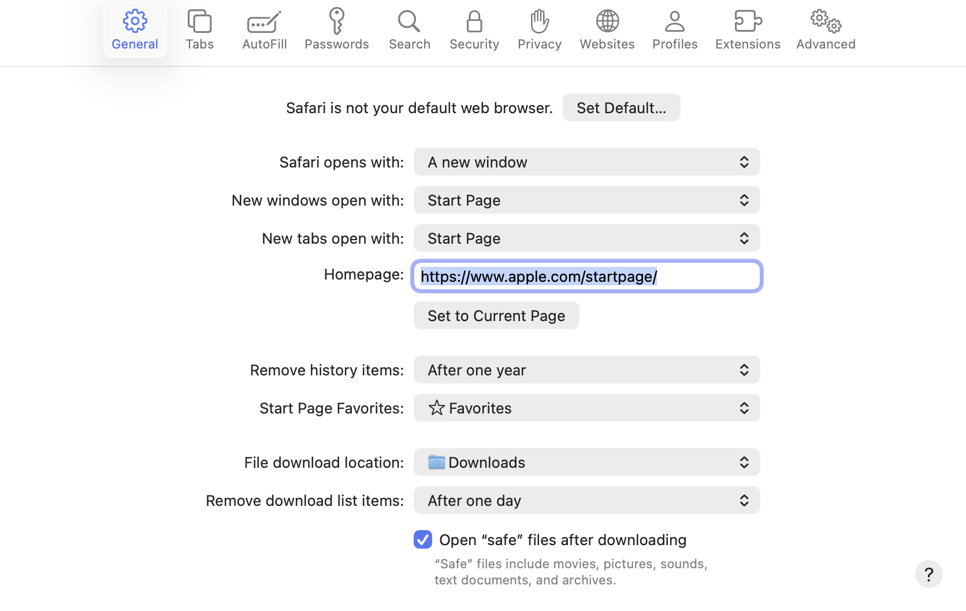Open the Profiles settings pane
The width and height of the screenshot is (966, 611).
point(674,30)
